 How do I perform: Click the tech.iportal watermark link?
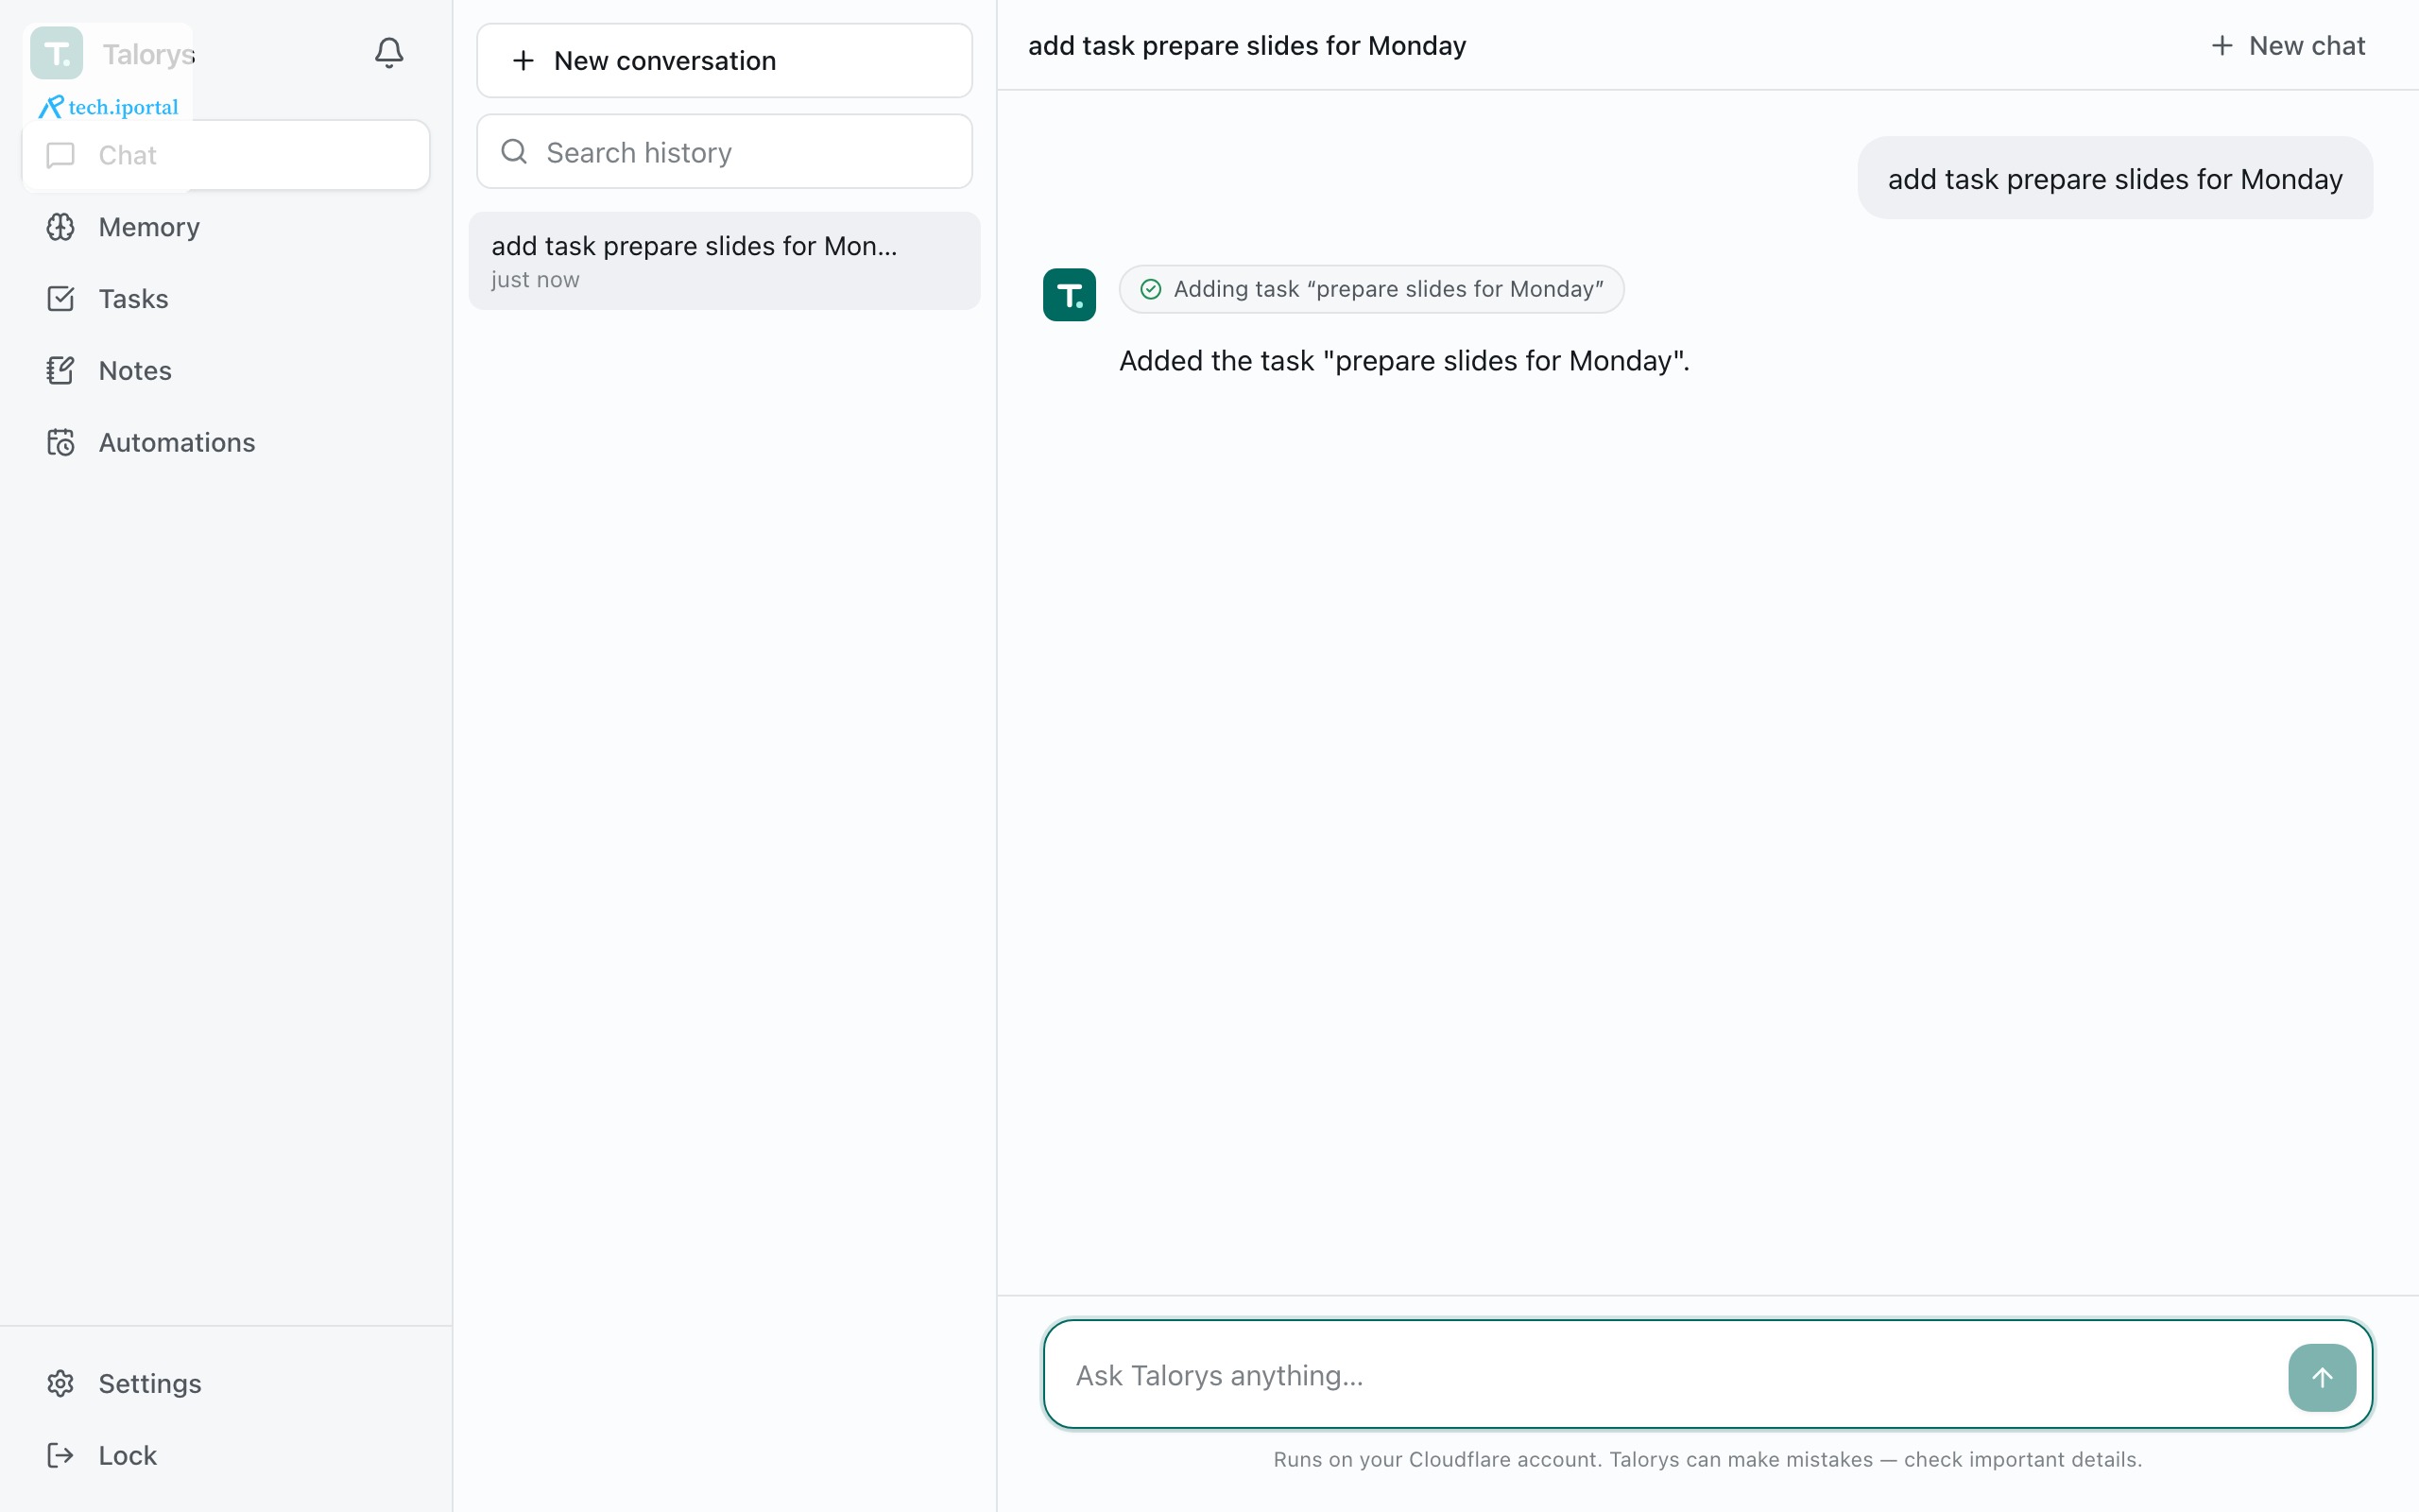tap(109, 107)
